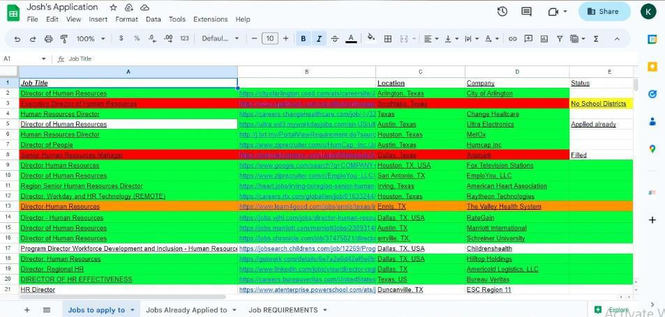Format as currency with dollar icon
Screen dimensions: 665x317
pos(121,38)
